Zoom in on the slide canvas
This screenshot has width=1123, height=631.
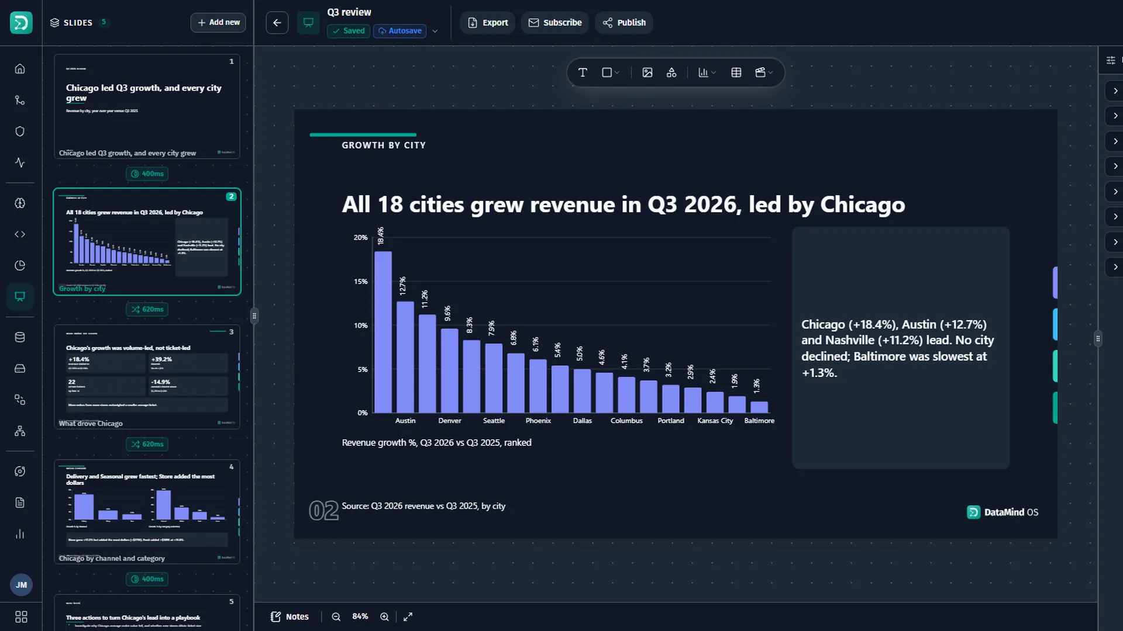pos(384,616)
